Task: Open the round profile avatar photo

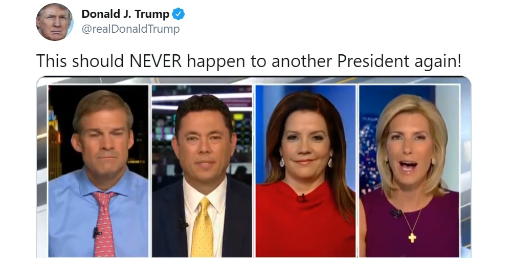Action: pos(54,22)
